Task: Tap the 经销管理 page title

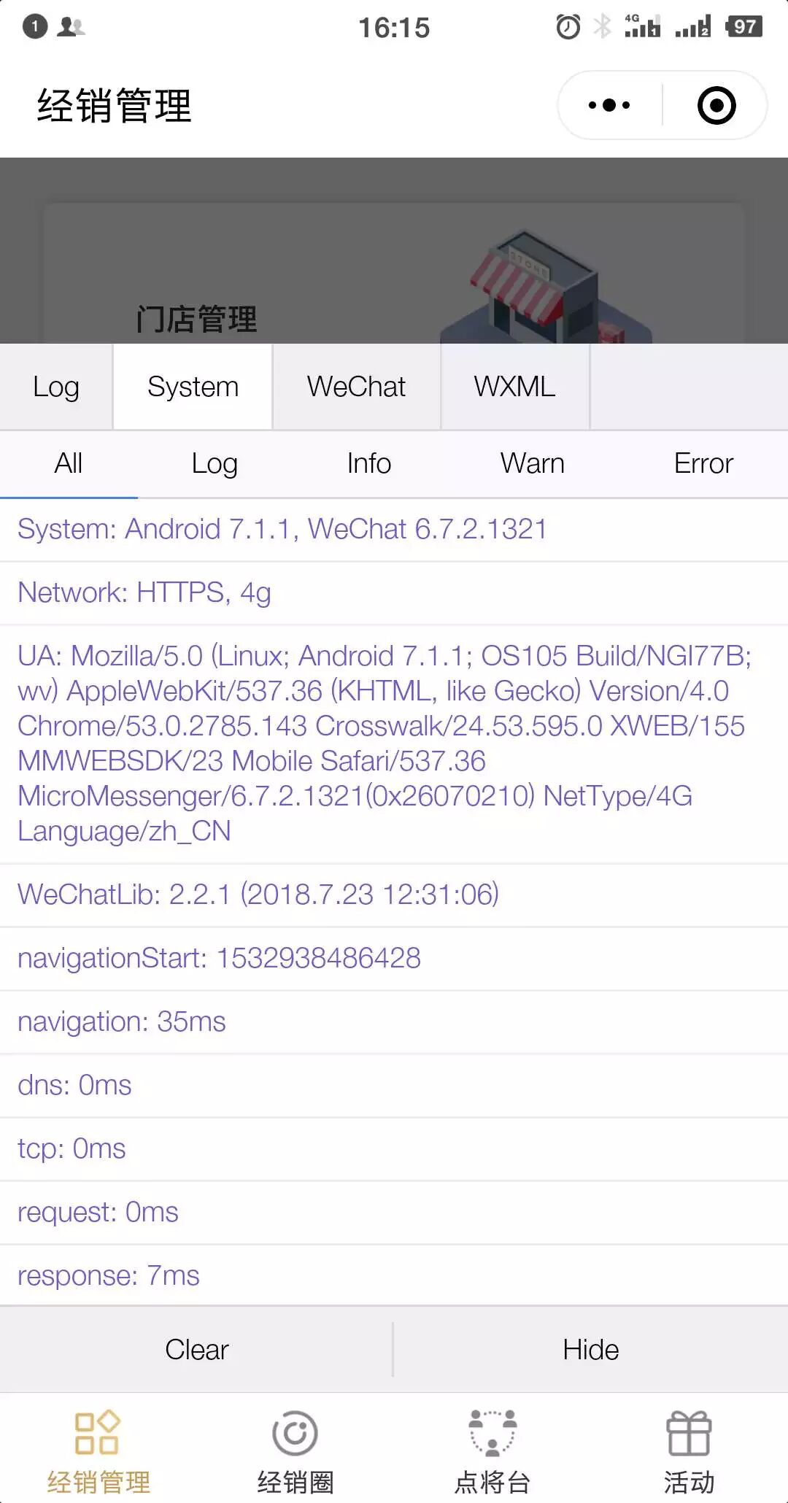Action: [x=115, y=106]
